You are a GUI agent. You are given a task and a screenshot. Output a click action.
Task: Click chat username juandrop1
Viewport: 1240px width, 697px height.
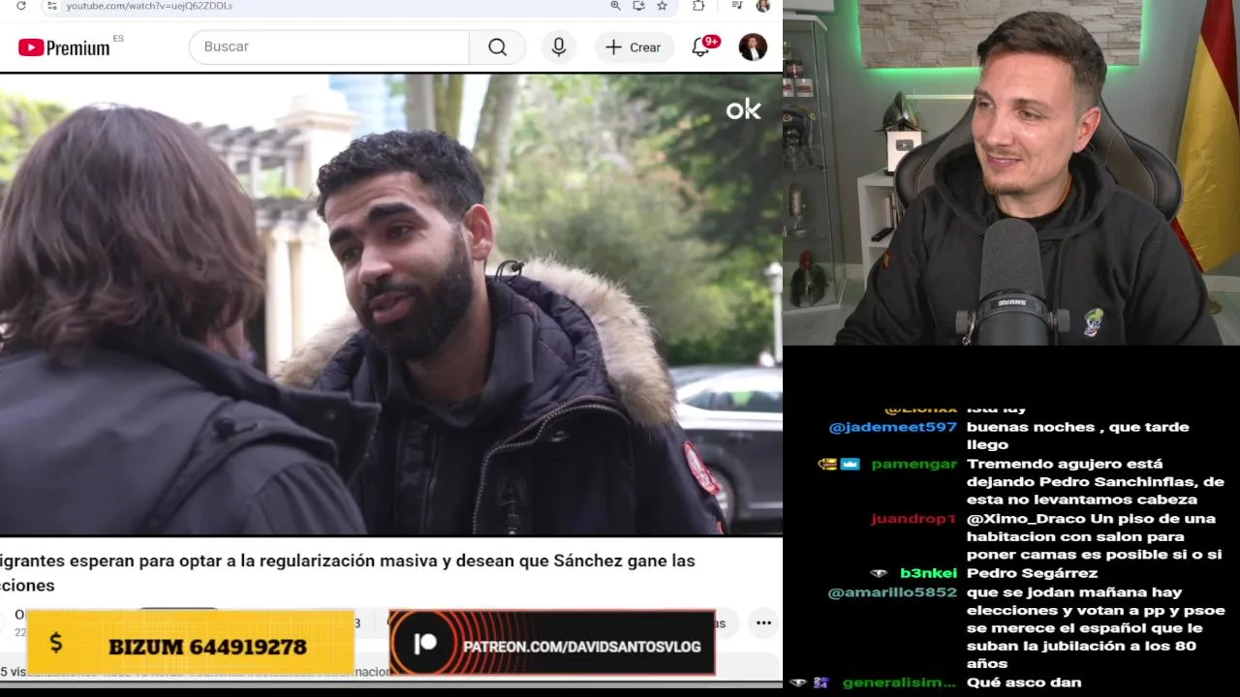point(914,519)
